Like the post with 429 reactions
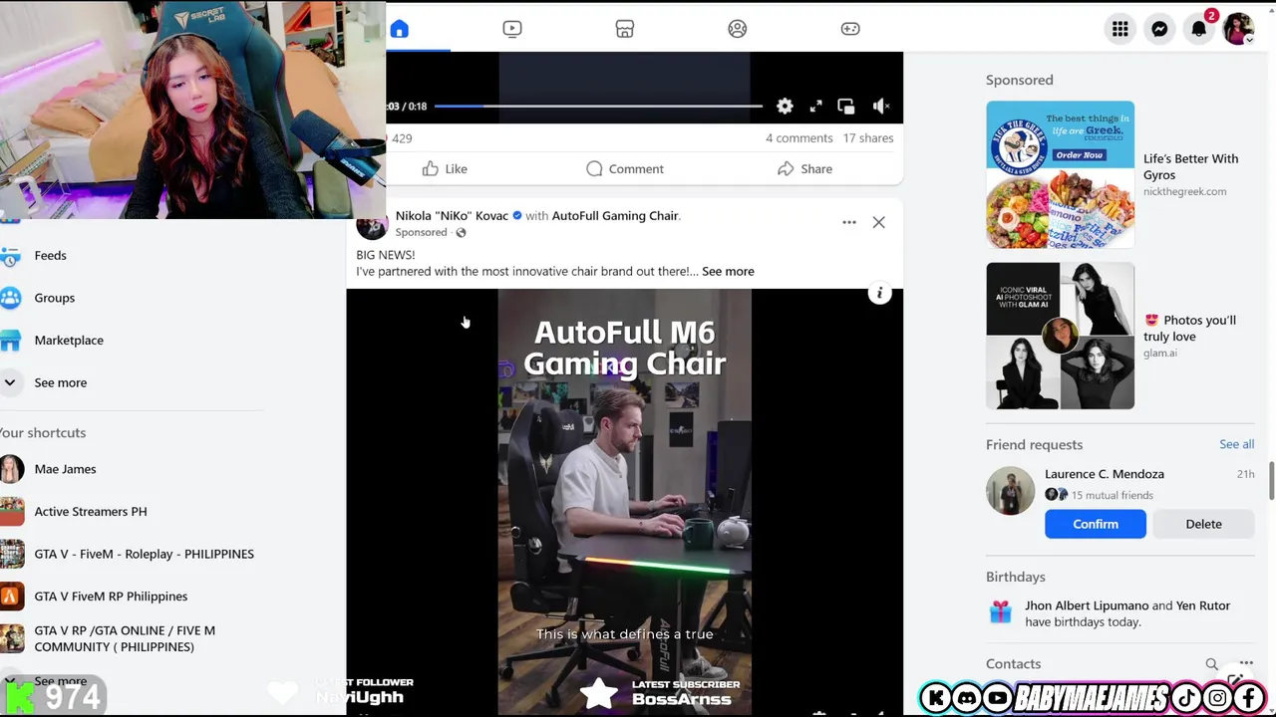Screen dimensions: 1276x717 coord(445,168)
